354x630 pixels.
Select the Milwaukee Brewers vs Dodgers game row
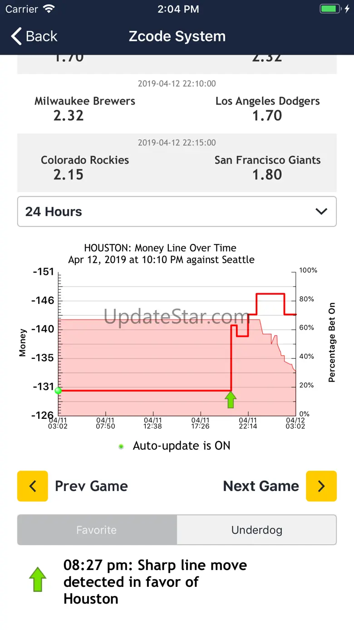pos(177,104)
